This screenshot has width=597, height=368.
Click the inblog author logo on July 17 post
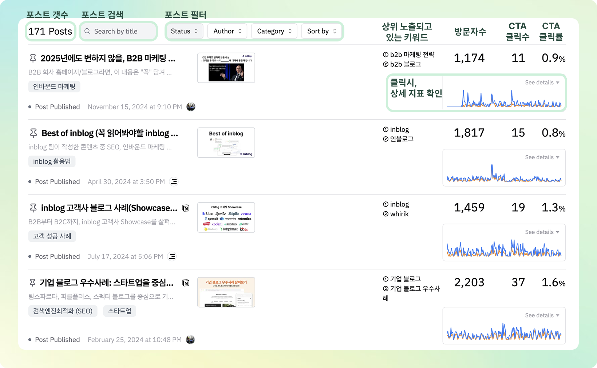point(172,256)
